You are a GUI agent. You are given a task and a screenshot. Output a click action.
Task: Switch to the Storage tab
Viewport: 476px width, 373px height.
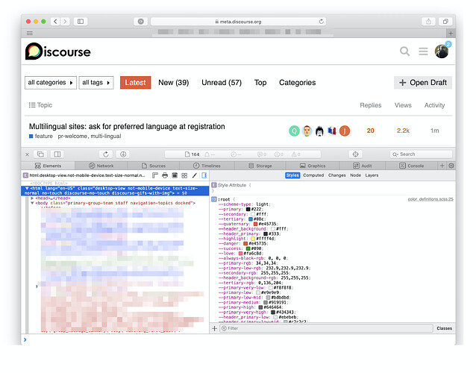(x=260, y=166)
